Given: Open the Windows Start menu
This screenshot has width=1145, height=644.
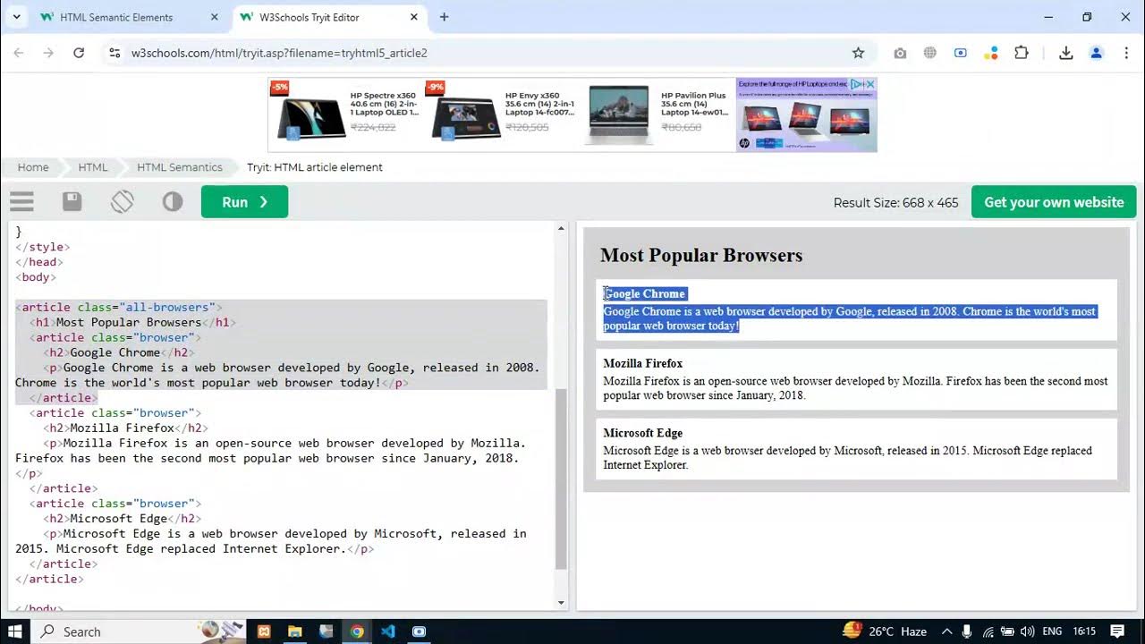Looking at the screenshot, I should (x=17, y=631).
